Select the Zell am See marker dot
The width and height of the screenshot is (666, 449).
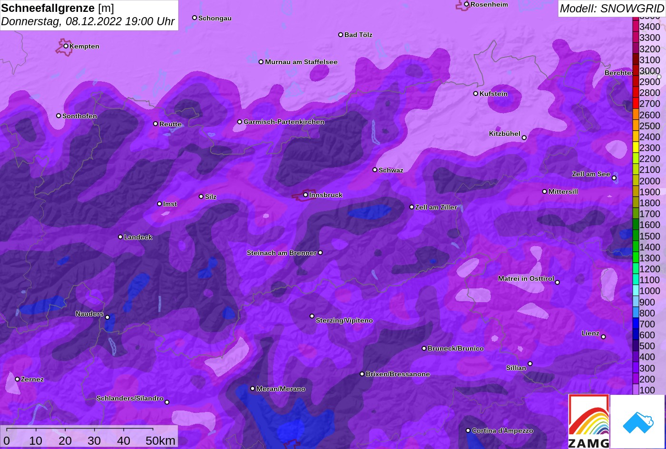(614, 178)
